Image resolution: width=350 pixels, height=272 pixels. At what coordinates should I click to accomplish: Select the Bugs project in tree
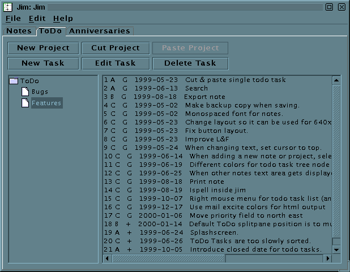click(40, 92)
